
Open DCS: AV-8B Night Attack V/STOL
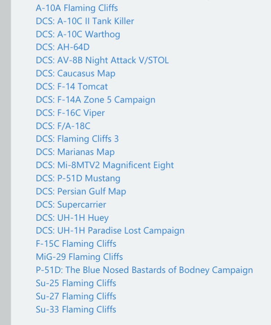point(102,60)
